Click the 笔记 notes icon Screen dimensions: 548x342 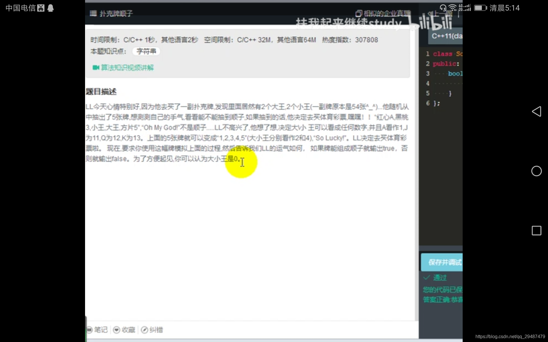coord(90,330)
